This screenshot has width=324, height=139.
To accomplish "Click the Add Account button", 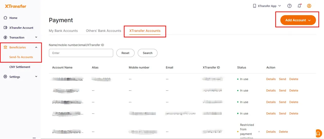I will [298, 20].
